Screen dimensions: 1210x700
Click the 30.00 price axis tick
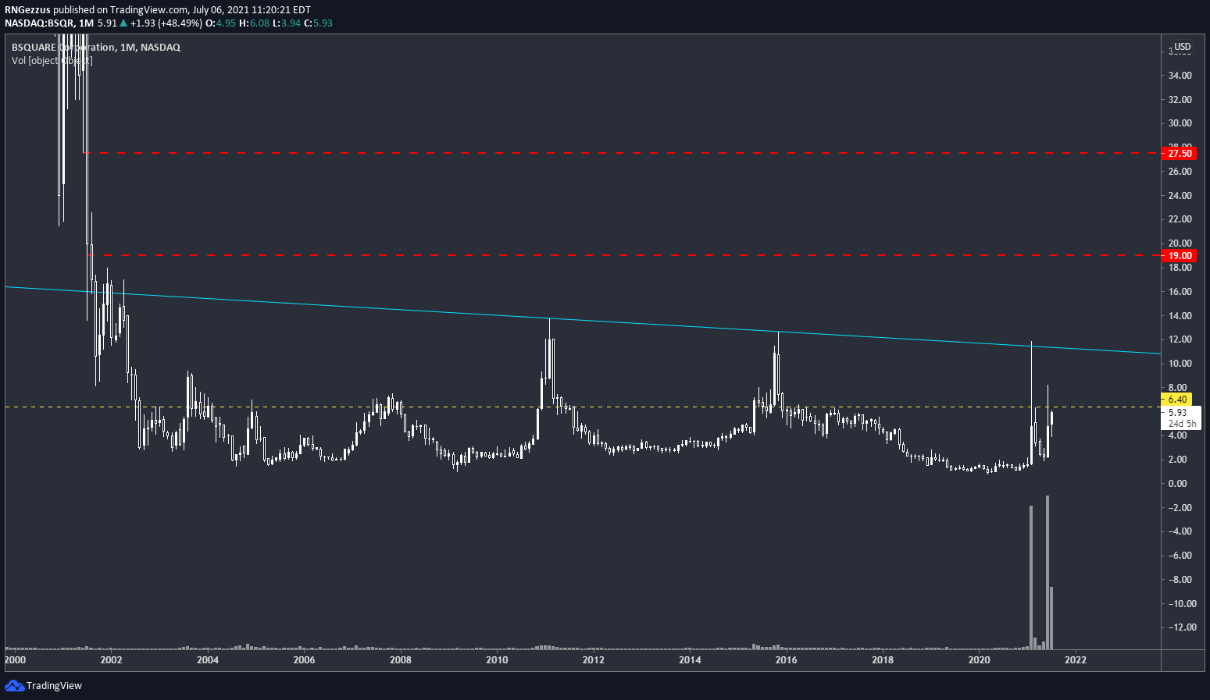tap(1180, 123)
